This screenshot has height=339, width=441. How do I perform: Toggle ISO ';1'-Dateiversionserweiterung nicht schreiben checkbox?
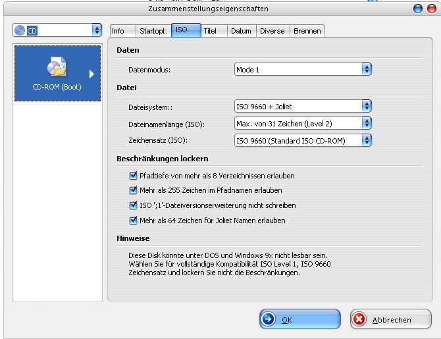pos(133,205)
